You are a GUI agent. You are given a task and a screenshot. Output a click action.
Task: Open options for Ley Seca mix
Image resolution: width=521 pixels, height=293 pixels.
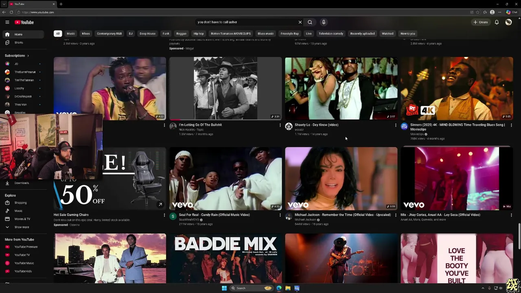click(x=511, y=215)
